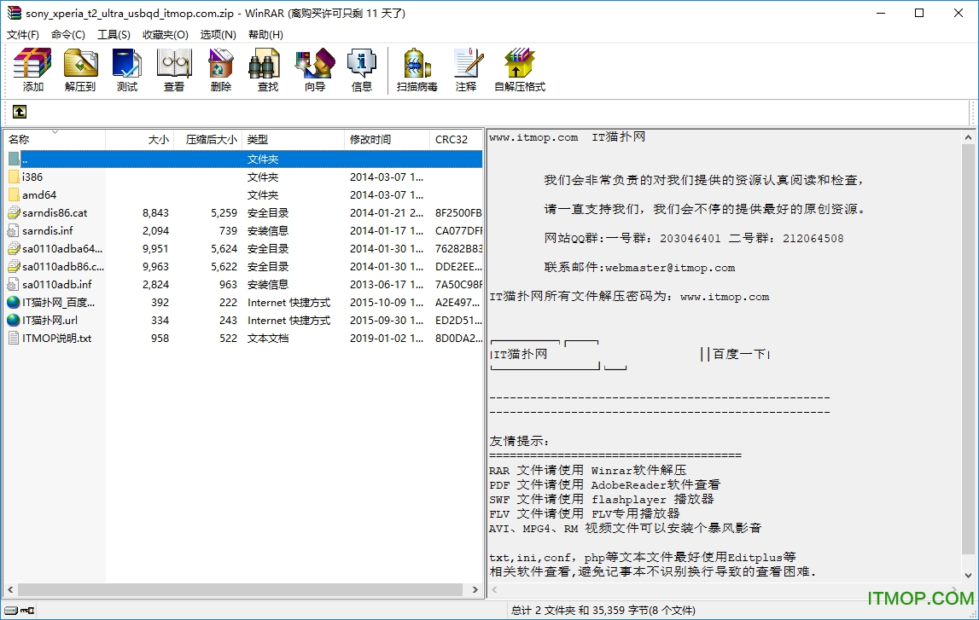Click the View (查看) toolbar icon

[x=173, y=69]
